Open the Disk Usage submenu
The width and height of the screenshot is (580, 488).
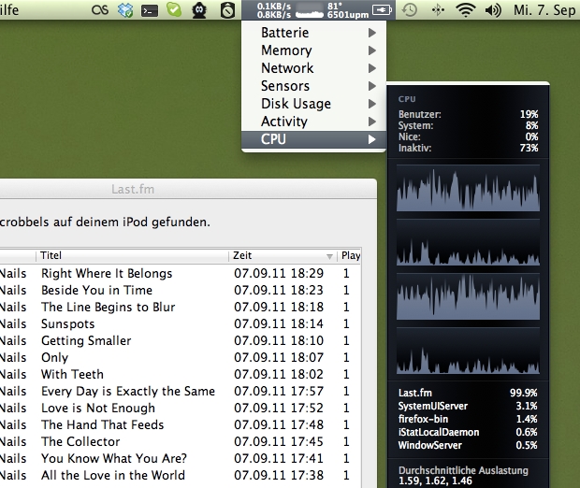313,104
